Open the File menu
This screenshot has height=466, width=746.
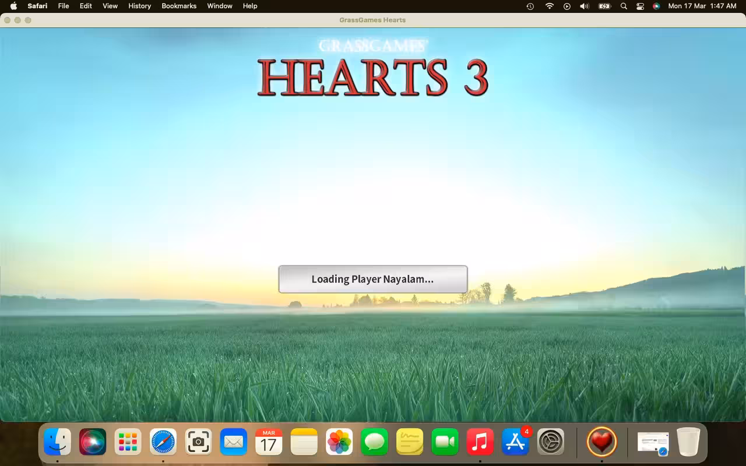[x=64, y=6]
